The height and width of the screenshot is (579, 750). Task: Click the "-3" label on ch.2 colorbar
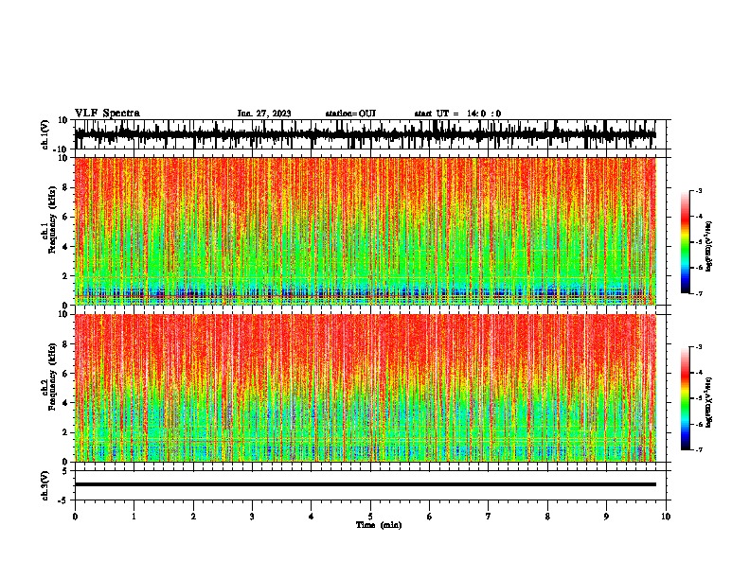(699, 347)
